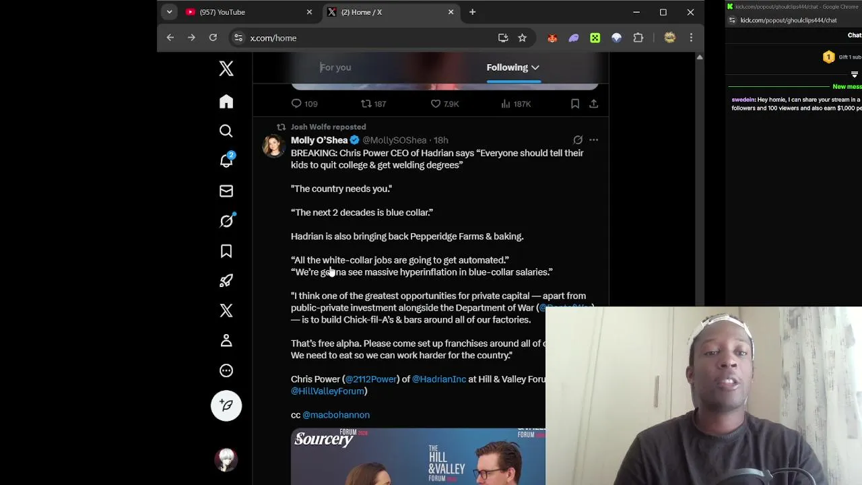Image resolution: width=862 pixels, height=485 pixels.
Task: Open Molly O'Shea's avatar picture
Action: (x=274, y=145)
